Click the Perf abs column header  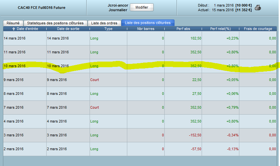[183, 29]
